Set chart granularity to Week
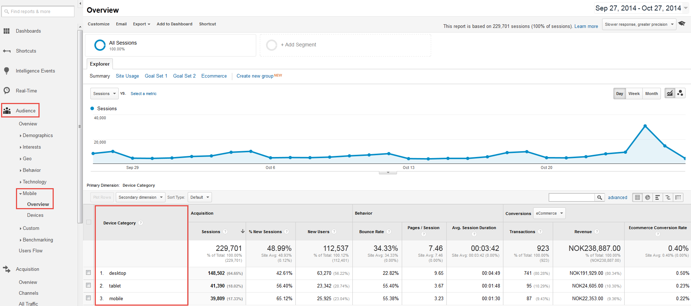This screenshot has width=691, height=306. point(634,94)
